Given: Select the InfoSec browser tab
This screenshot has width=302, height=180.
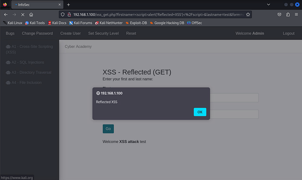Looking at the screenshot, I should (37, 5).
